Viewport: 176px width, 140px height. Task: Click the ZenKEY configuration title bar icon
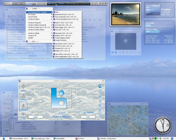[20, 81]
